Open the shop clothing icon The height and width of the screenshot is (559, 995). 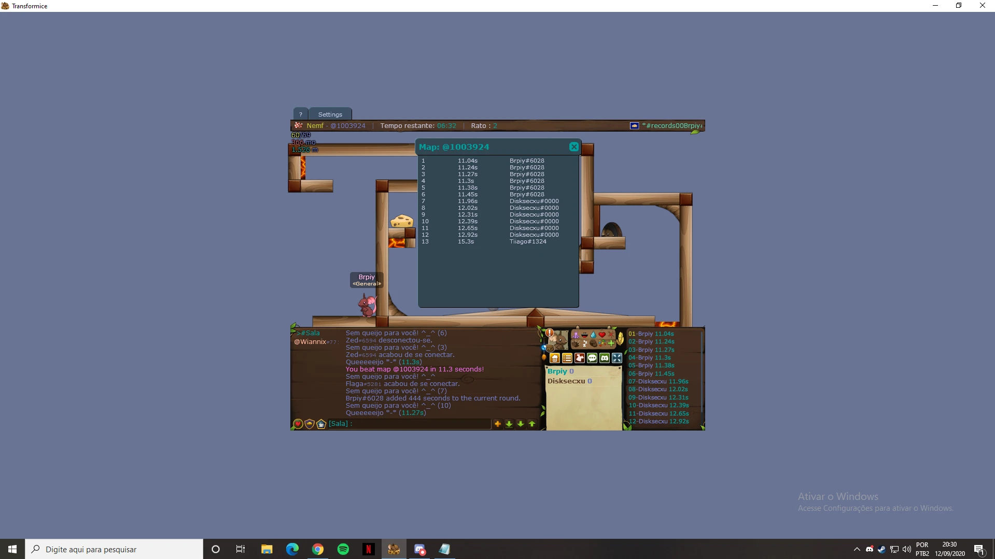click(x=580, y=358)
